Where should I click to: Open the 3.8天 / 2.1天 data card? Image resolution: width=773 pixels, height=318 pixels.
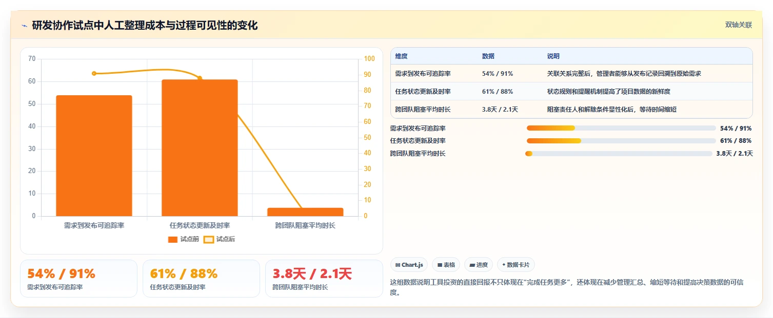(x=324, y=279)
